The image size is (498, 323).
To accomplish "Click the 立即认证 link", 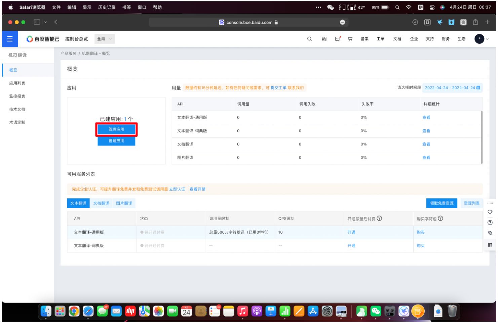I will point(177,189).
